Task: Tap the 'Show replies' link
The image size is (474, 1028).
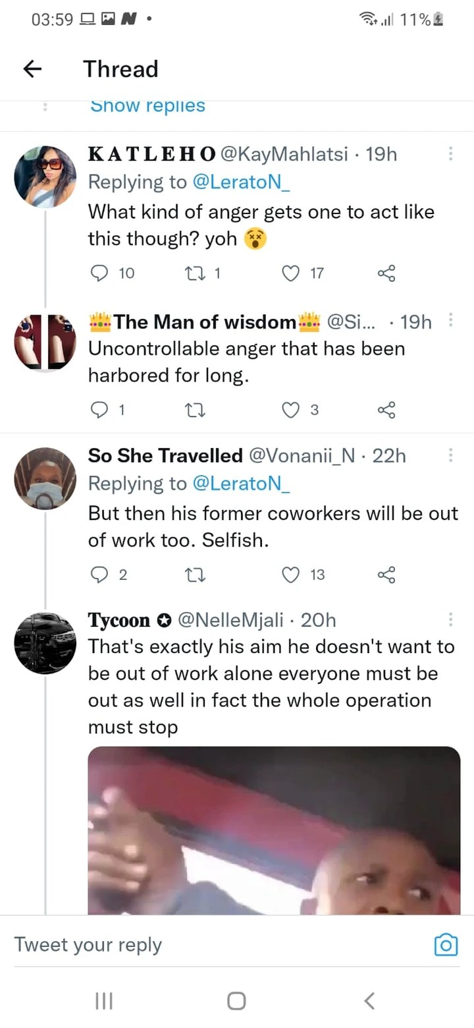Action: click(147, 105)
